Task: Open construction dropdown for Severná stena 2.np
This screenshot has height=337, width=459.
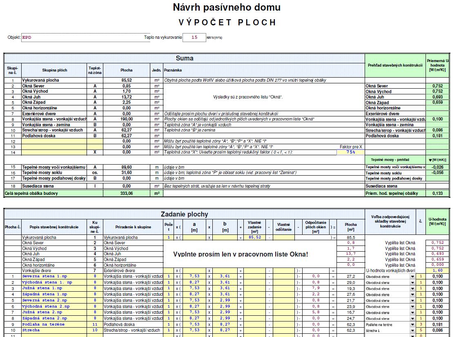Action: pos(412,301)
